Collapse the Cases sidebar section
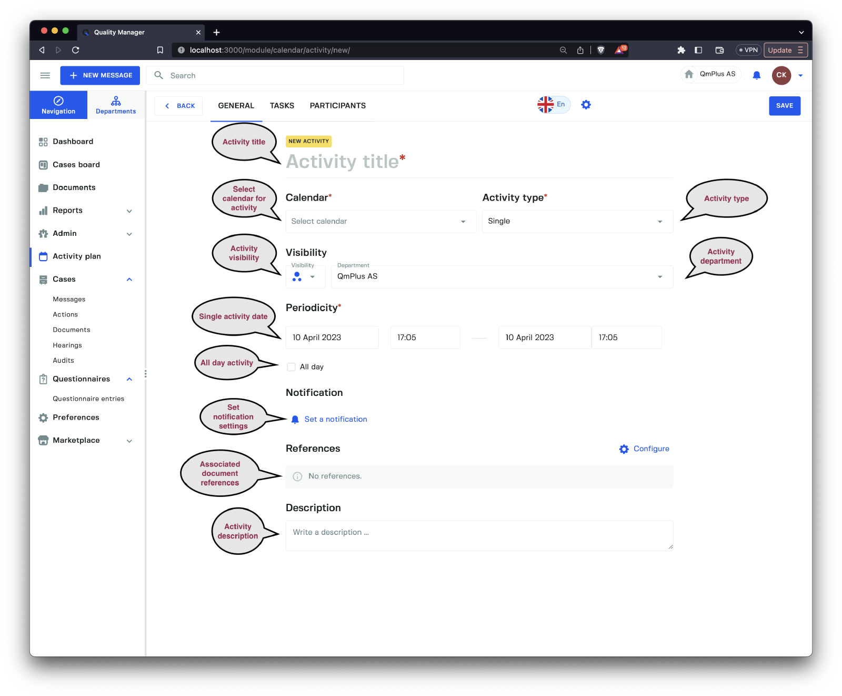842x696 pixels. [129, 280]
